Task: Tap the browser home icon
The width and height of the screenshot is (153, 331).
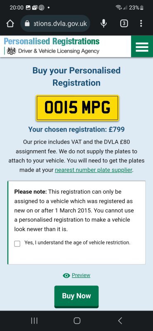Action: pos(10,24)
